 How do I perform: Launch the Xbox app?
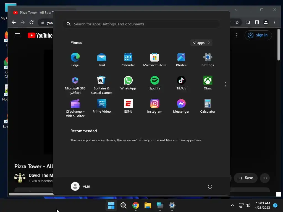pyautogui.click(x=208, y=83)
